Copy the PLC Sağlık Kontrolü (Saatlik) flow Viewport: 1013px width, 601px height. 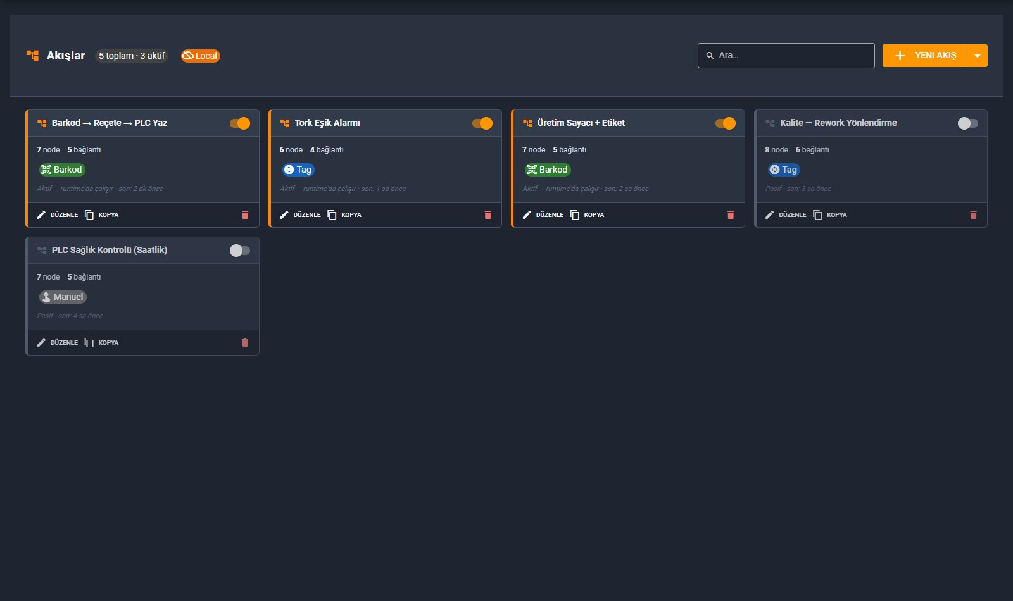tap(102, 343)
